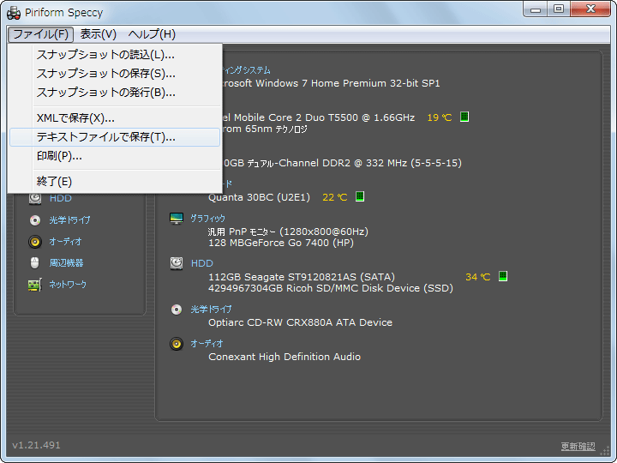Choose スナップショットの保存(S)... menu entry
This screenshot has width=617, height=463.
[x=115, y=74]
